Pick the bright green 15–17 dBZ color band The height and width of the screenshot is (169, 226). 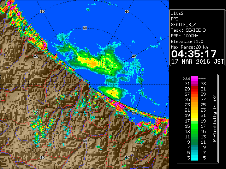194,126
